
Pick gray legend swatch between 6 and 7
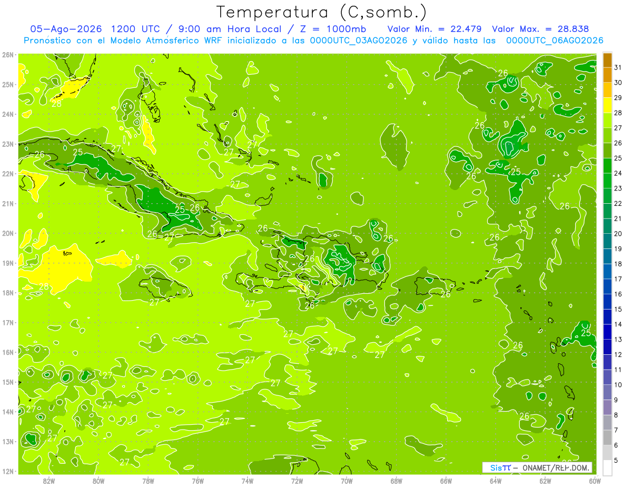coord(607,437)
